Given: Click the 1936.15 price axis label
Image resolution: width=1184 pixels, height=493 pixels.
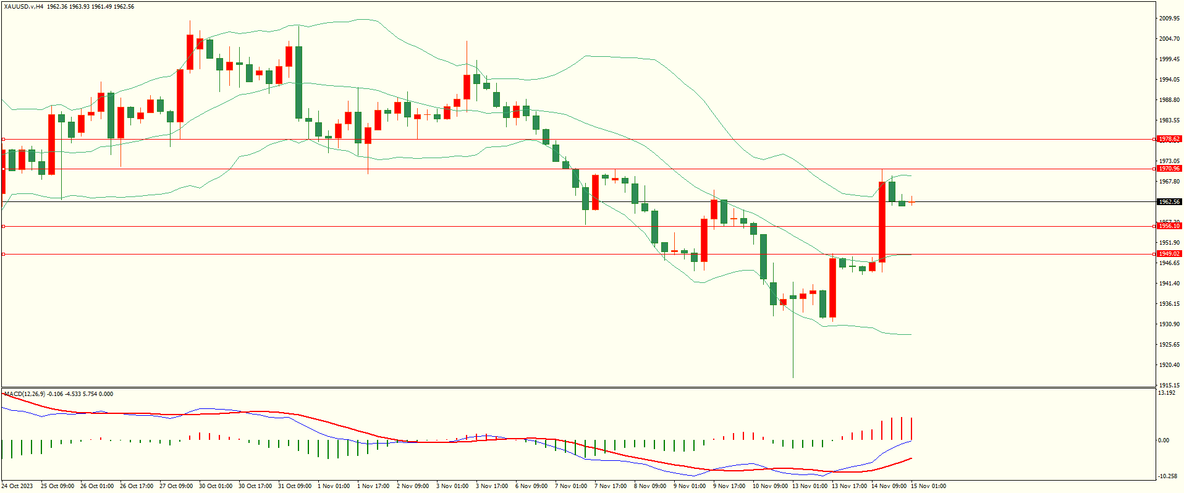Looking at the screenshot, I should click(x=1169, y=304).
